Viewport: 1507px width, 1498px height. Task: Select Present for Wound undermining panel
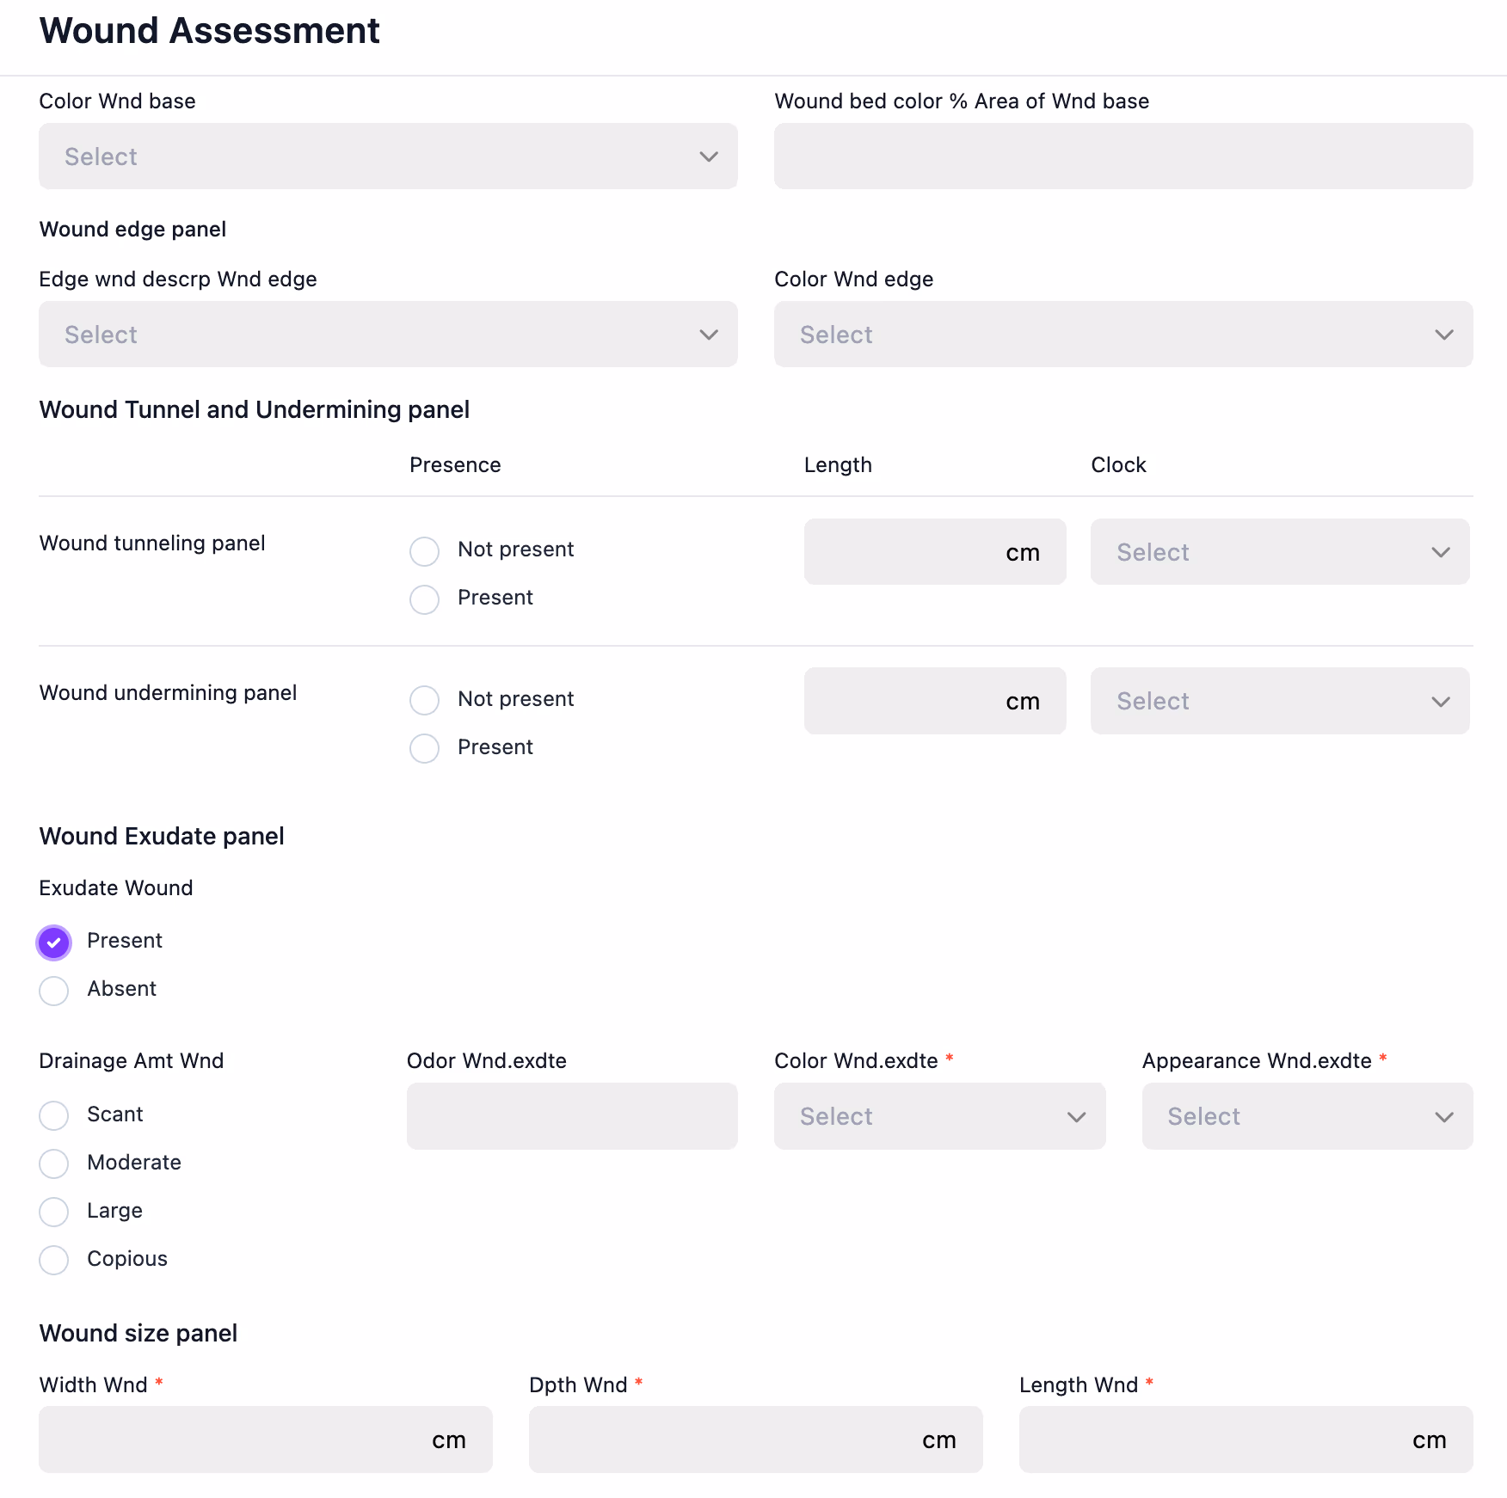tap(425, 749)
